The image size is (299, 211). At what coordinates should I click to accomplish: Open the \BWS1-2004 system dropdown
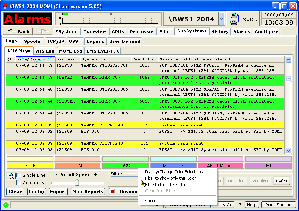[x=221, y=19]
